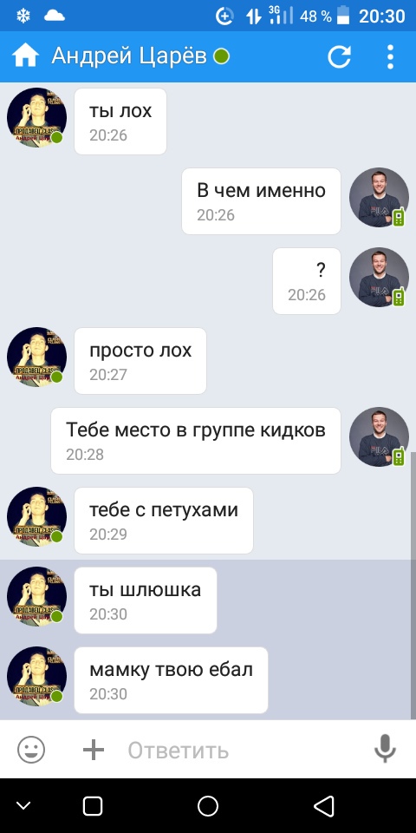Click the chat scrollbar on right edge

coord(413,584)
